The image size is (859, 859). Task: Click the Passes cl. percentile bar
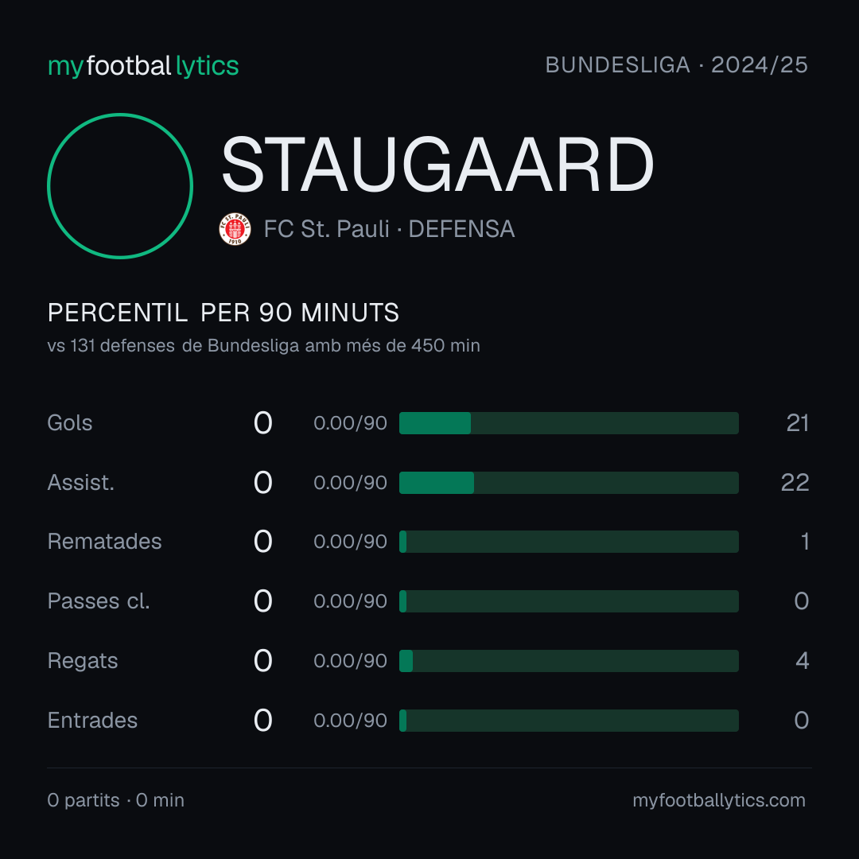point(569,601)
